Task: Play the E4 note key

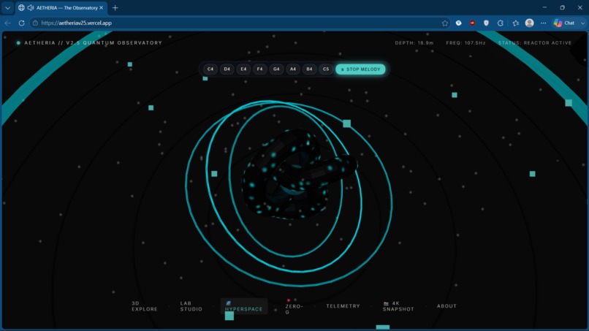Action: (x=243, y=69)
